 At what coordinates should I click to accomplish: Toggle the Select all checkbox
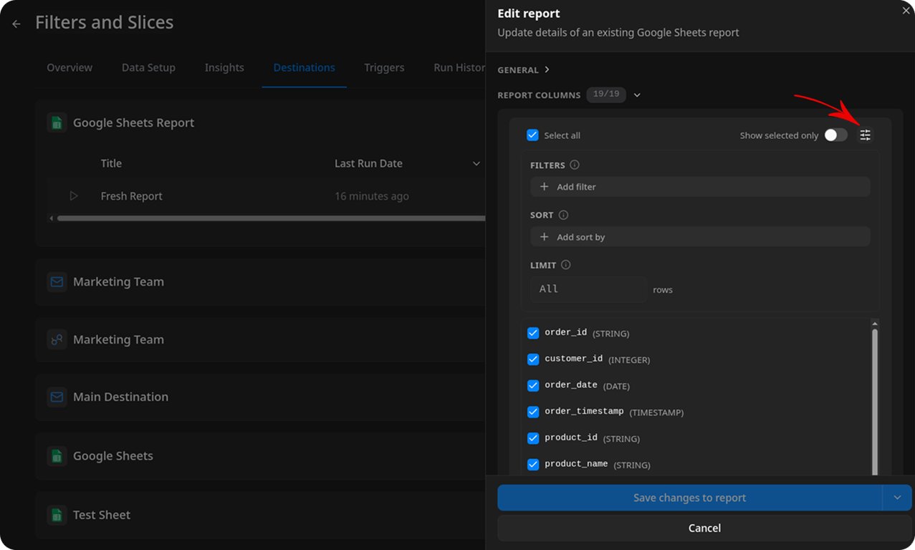tap(532, 135)
